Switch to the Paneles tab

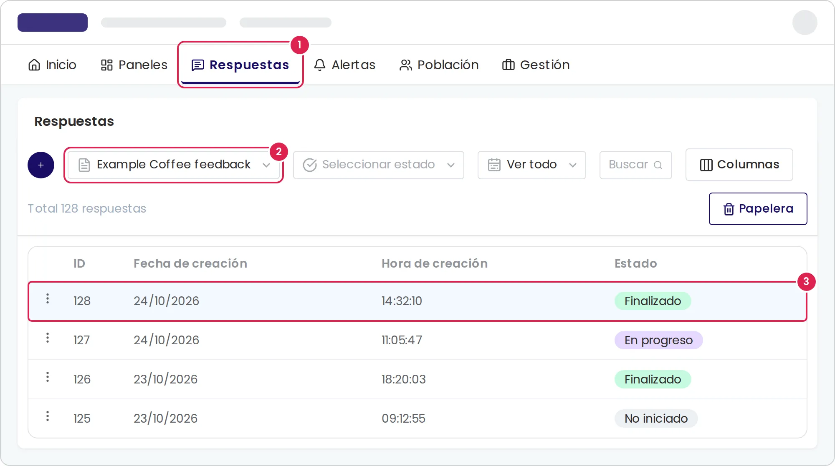134,65
